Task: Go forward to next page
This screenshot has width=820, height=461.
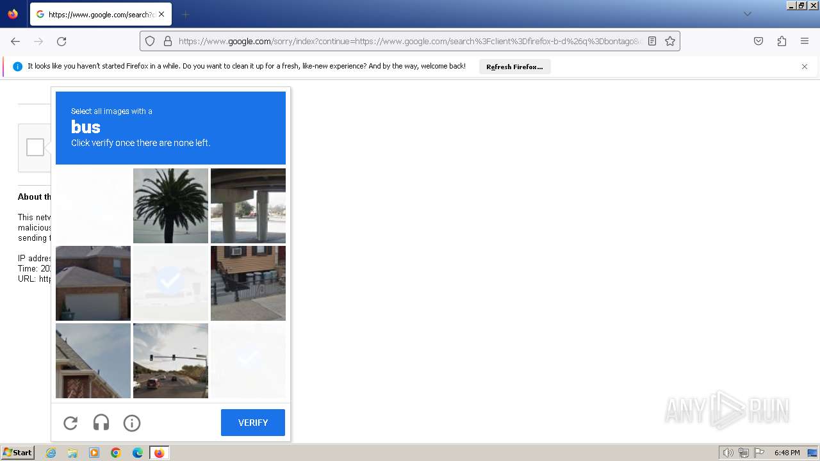Action: tap(38, 41)
